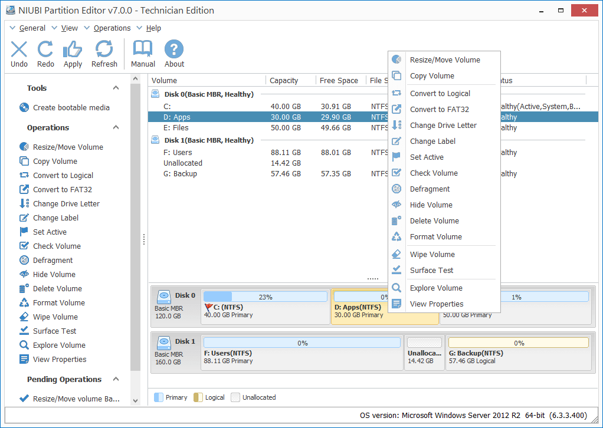Open the Manual book icon
603x428 pixels.
pos(143,49)
